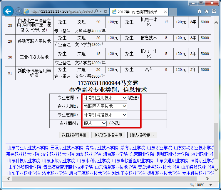Image resolution: width=221 pixels, height=190 pixels.
Task: Open Favorites with the star icon
Action: point(207,11)
